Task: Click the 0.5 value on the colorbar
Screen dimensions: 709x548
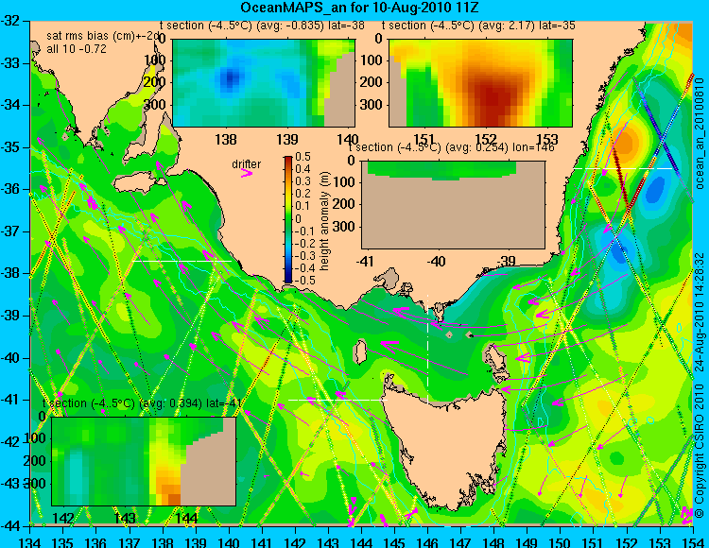Action: click(303, 157)
